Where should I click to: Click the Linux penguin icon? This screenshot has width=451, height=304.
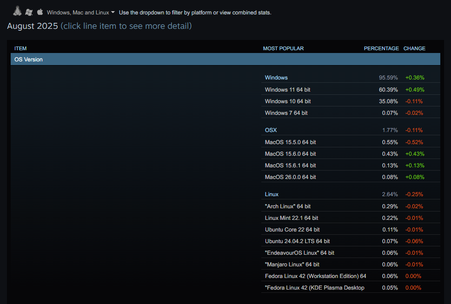(x=17, y=11)
